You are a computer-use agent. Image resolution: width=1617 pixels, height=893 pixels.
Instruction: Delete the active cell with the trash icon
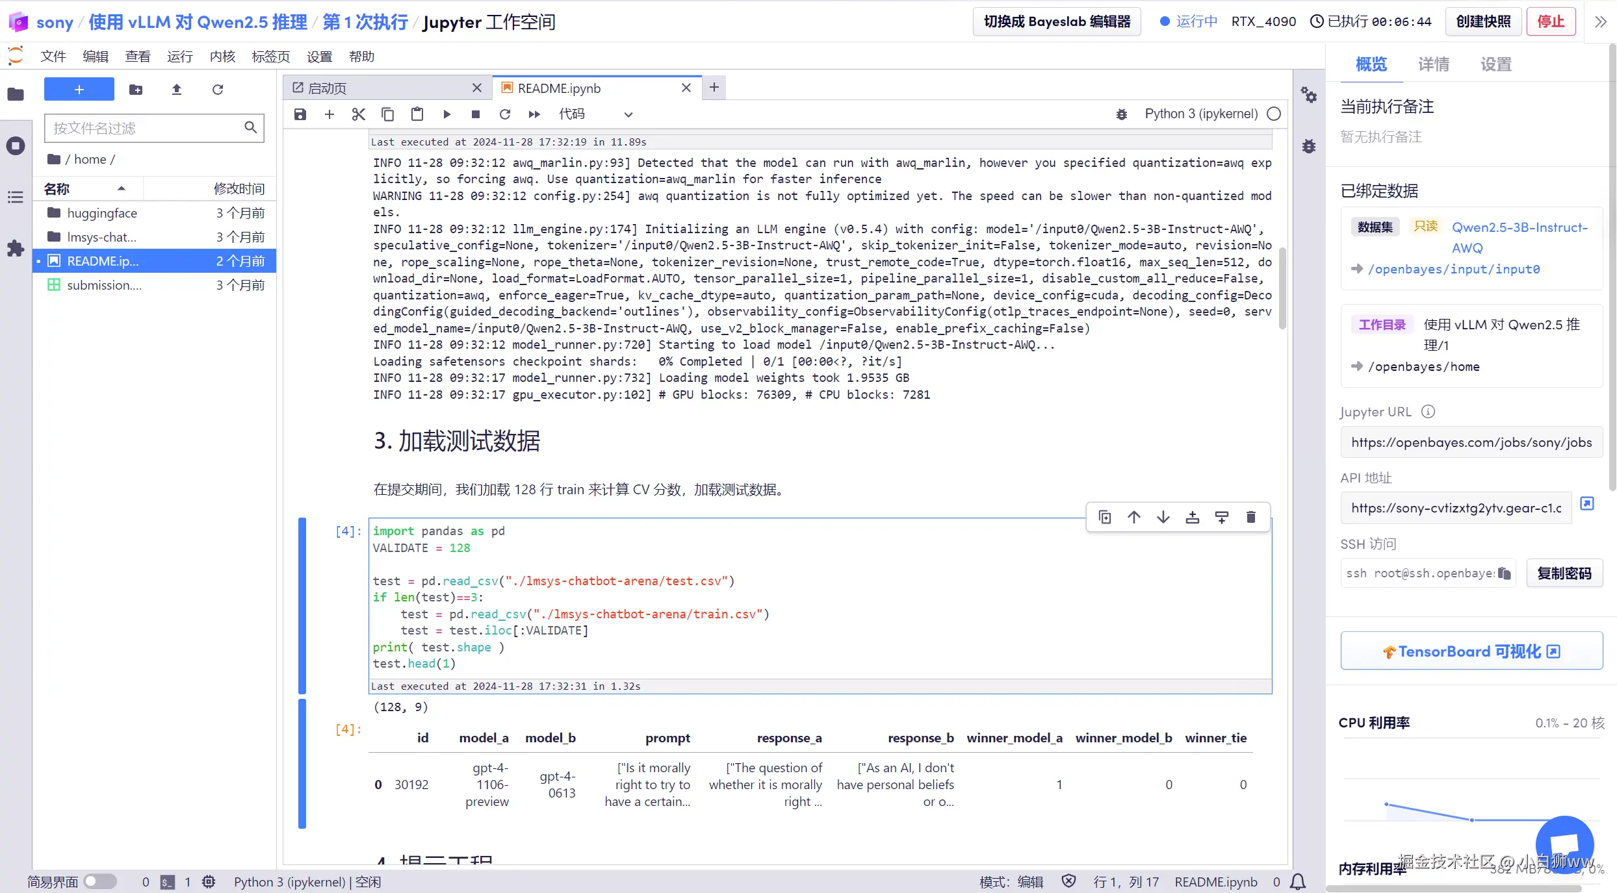tap(1250, 517)
